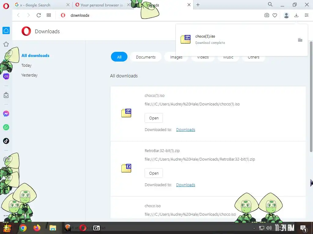Screen dimensions: 313x234
Task: Open WhatsApp in the sidebar
Action: 6,127
